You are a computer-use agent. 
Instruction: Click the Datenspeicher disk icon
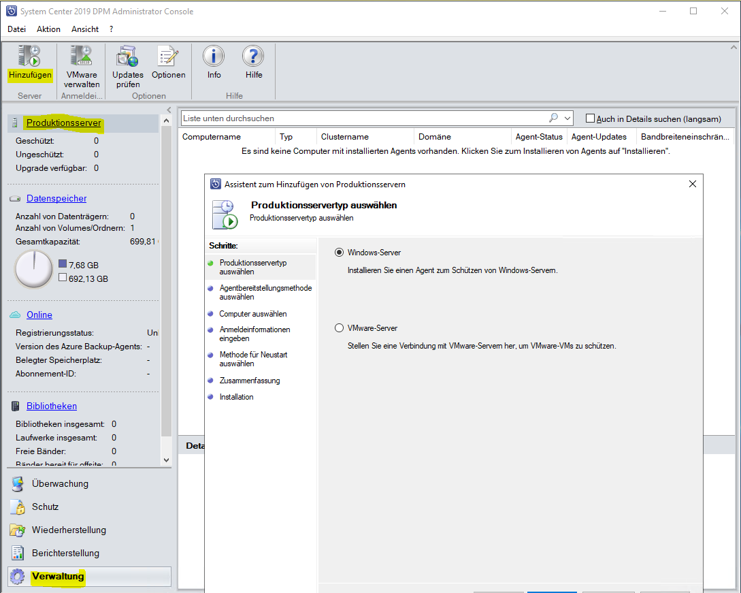(15, 199)
